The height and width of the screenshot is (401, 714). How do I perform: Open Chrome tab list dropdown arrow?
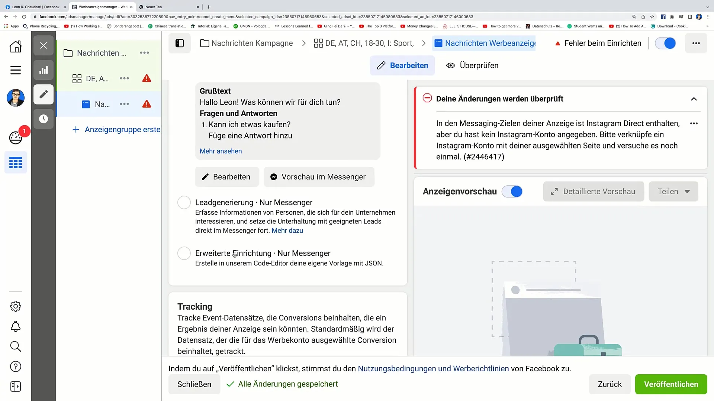click(708, 7)
